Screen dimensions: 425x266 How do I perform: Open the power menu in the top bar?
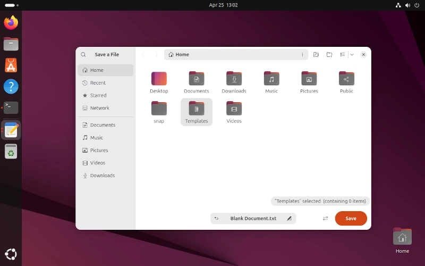click(x=417, y=5)
